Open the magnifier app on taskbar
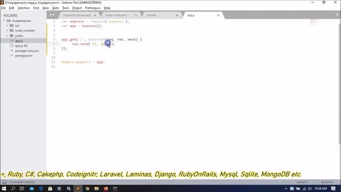Image resolution: width=341 pixels, height=192 pixels. click(69, 188)
